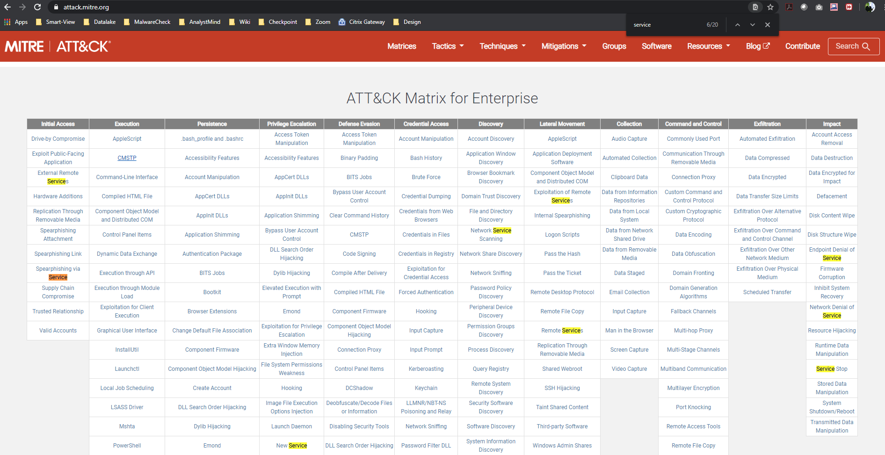This screenshot has width=885, height=455.
Task: Open the Datalake bookmark folder
Action: [99, 22]
